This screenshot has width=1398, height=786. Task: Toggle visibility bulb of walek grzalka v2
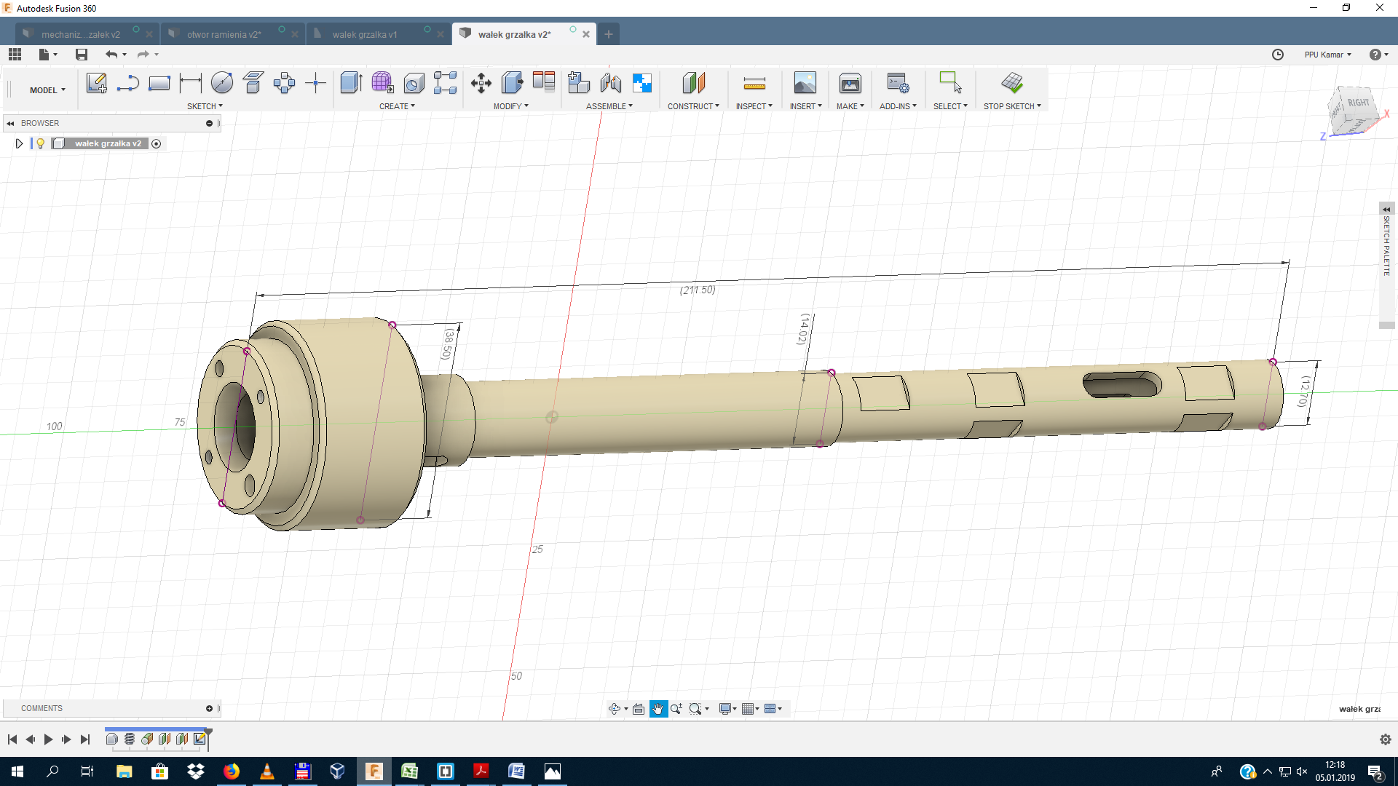[x=41, y=143]
